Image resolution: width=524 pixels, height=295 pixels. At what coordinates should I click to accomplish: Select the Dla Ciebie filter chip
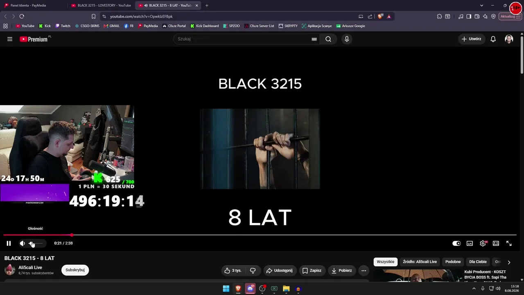tap(478, 262)
